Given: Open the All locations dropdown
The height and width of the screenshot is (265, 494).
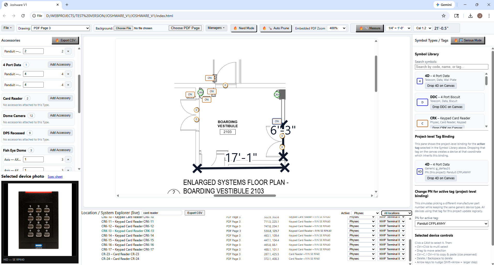Looking at the screenshot, I should [x=396, y=213].
